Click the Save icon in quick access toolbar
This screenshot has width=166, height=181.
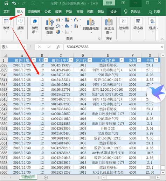tap(6, 3)
